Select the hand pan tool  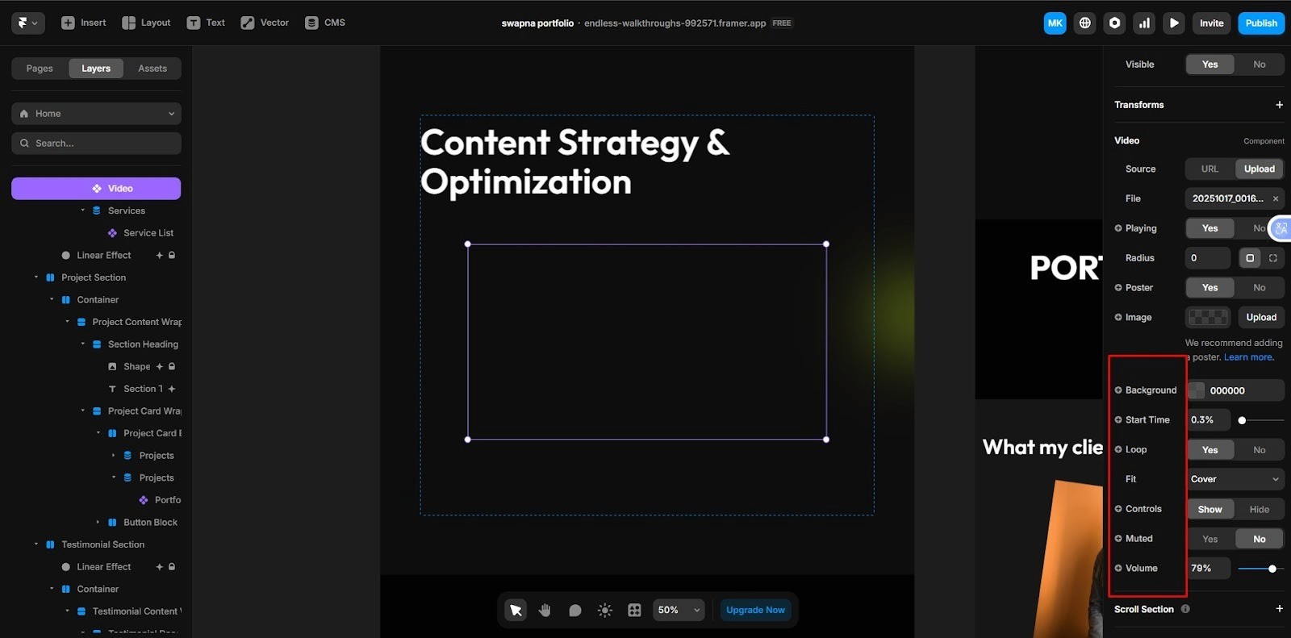point(545,610)
